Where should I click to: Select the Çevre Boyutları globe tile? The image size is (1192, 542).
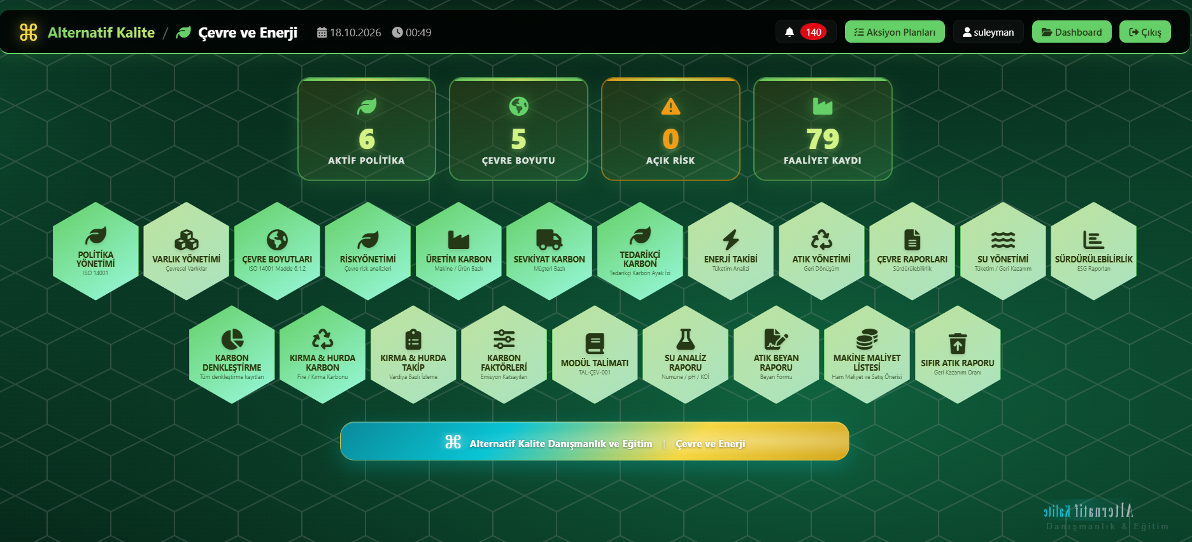pyautogui.click(x=277, y=251)
